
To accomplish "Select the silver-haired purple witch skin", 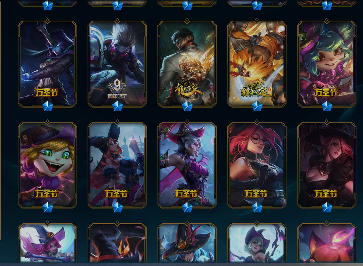I will (x=187, y=165).
